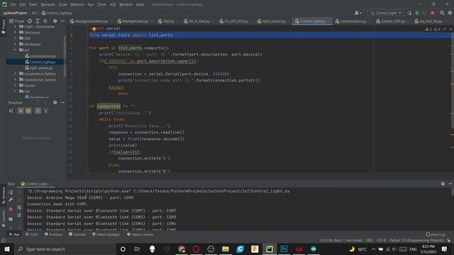Viewport: 454px width, 255px height.
Task: Click Collapse All icon in Project panel
Action: [x=45, y=21]
